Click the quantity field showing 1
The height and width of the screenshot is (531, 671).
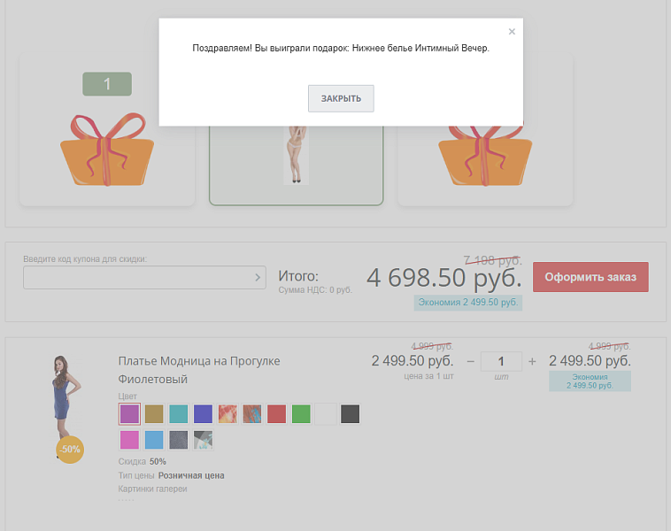(502, 361)
